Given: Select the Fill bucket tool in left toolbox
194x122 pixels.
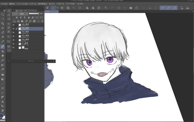Looking at the screenshot, I should pos(3,75).
